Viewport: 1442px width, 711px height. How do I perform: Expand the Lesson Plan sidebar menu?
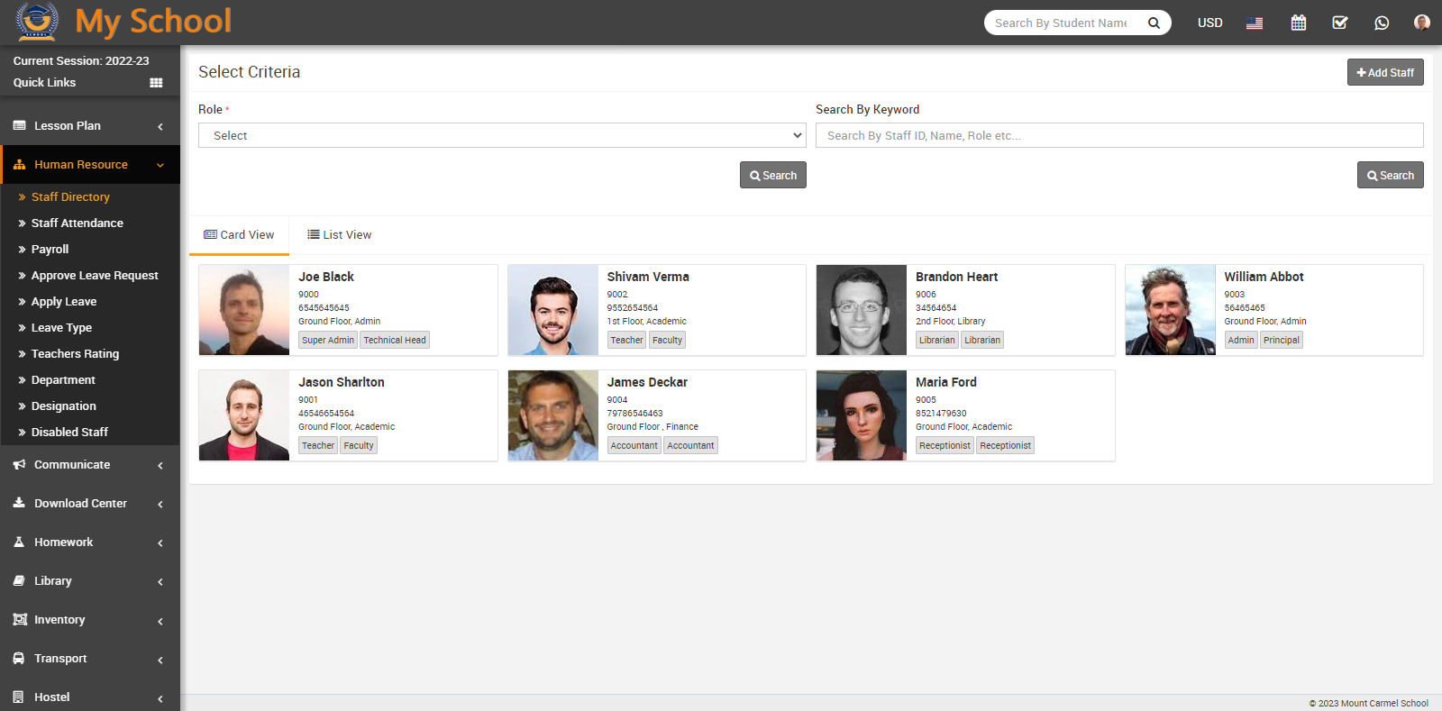point(90,126)
